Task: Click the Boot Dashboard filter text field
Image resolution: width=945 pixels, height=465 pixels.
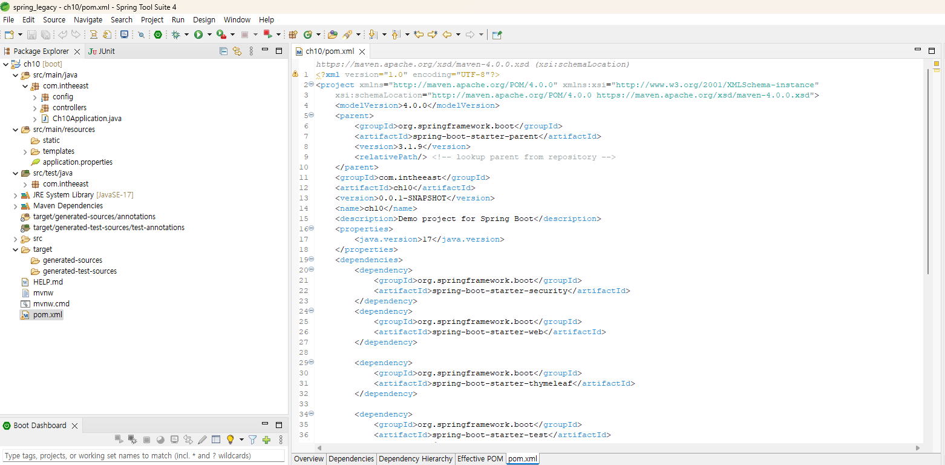Action: tap(143, 456)
